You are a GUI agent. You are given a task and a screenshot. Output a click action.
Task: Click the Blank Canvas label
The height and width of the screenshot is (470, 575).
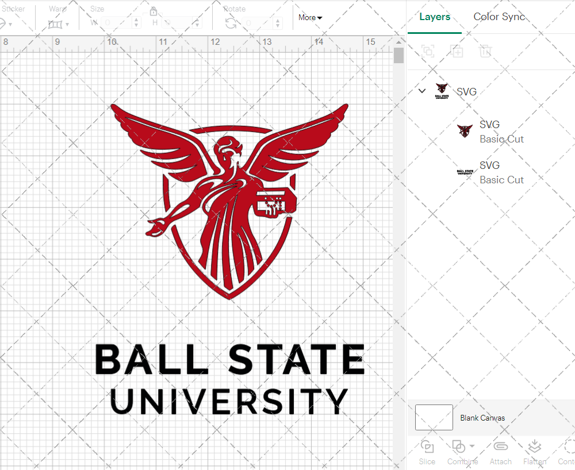pos(482,418)
